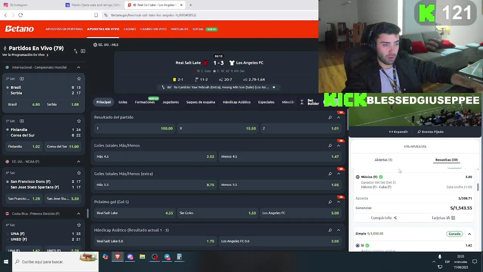Open the Virtuales menu item
The height and width of the screenshot is (272, 483).
click(x=180, y=29)
